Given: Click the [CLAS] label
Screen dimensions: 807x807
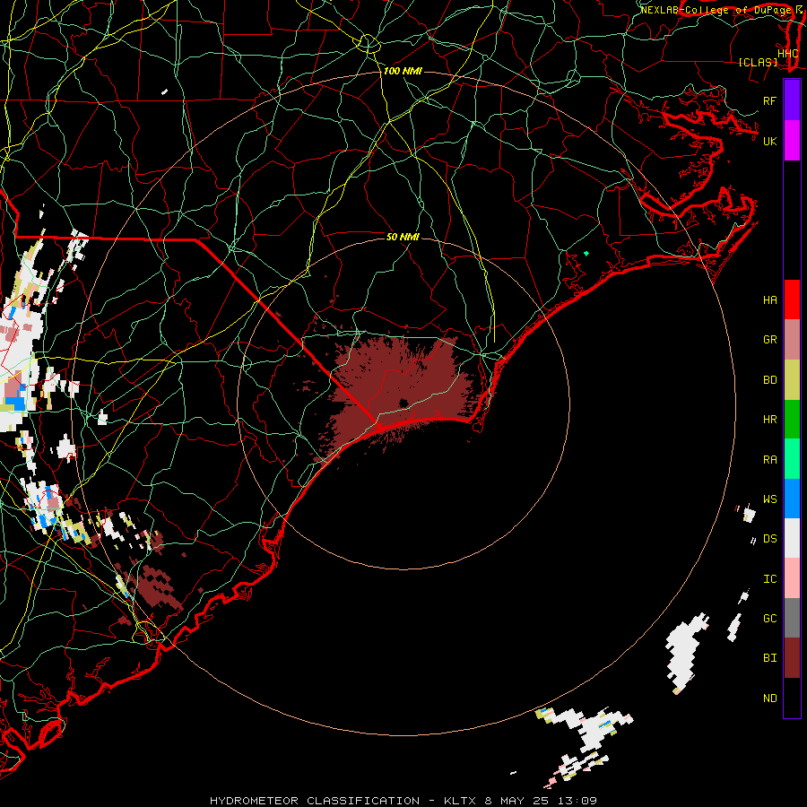Looking at the screenshot, I should 758,62.
